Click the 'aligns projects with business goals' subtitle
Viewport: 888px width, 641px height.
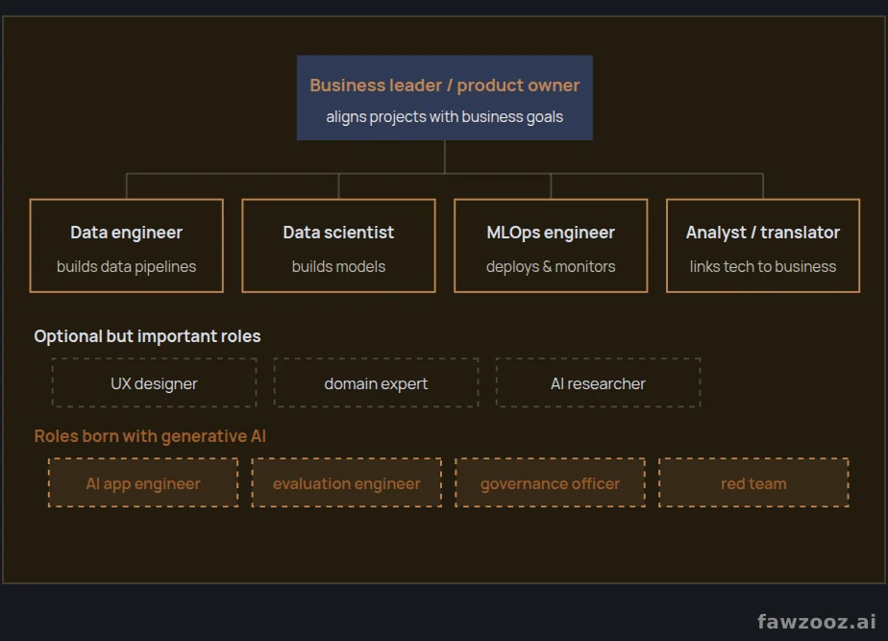click(445, 116)
